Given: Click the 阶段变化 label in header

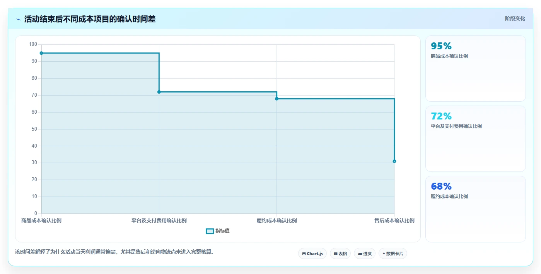Looking at the screenshot, I should pyautogui.click(x=515, y=18).
